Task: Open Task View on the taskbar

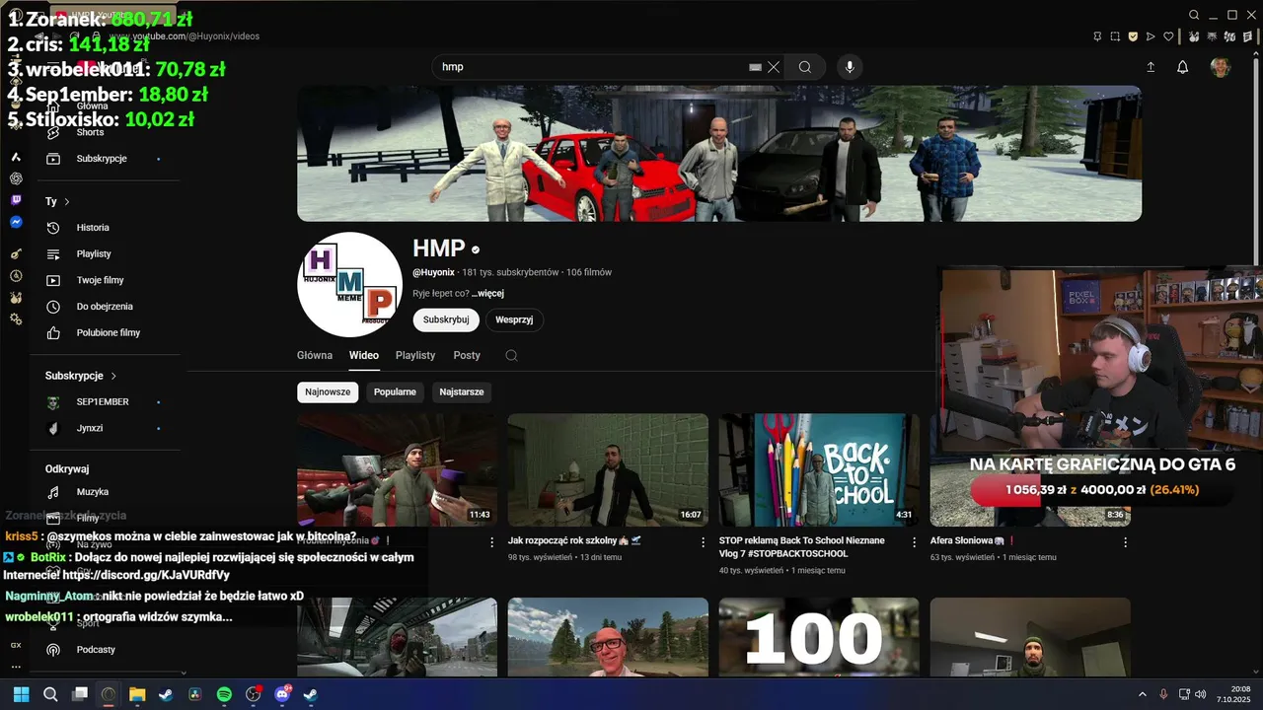Action: [x=80, y=694]
